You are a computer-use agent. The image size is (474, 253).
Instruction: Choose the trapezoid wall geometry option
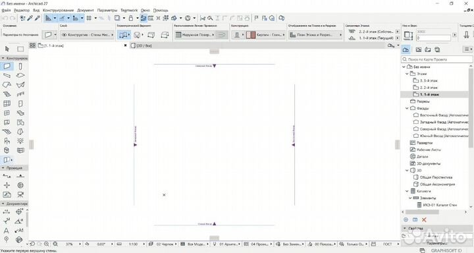(151, 35)
